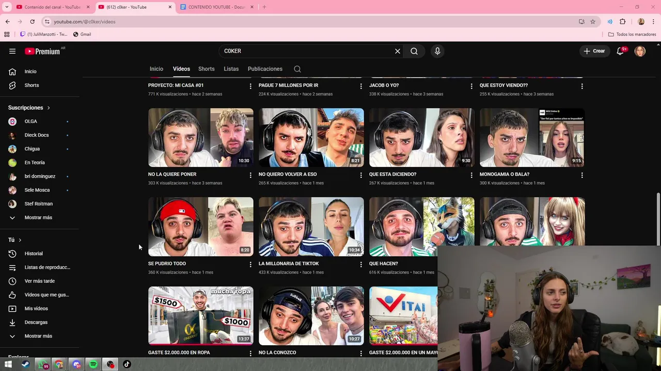Open options for LA MILLONARIA DE TIKTOK
The width and height of the screenshot is (661, 371).
coord(361,264)
